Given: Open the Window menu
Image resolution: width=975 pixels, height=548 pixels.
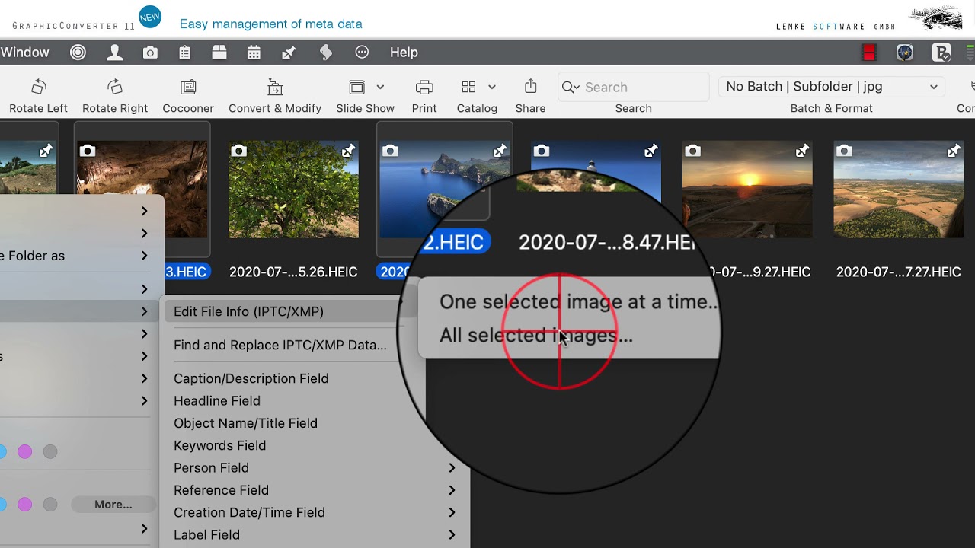Looking at the screenshot, I should [24, 53].
